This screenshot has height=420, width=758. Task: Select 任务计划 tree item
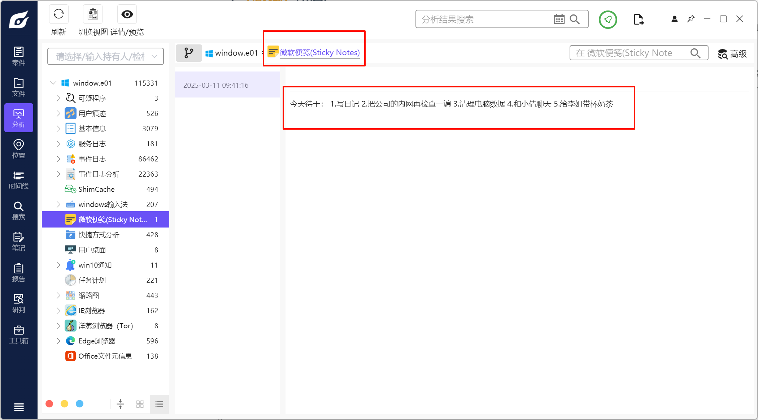pyautogui.click(x=105, y=280)
